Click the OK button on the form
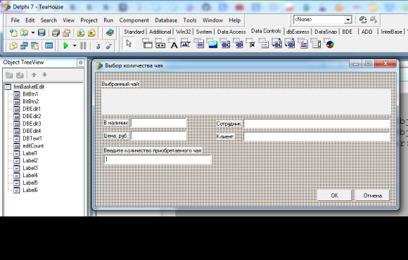Screen dimensions: 408x260 tap(334, 195)
